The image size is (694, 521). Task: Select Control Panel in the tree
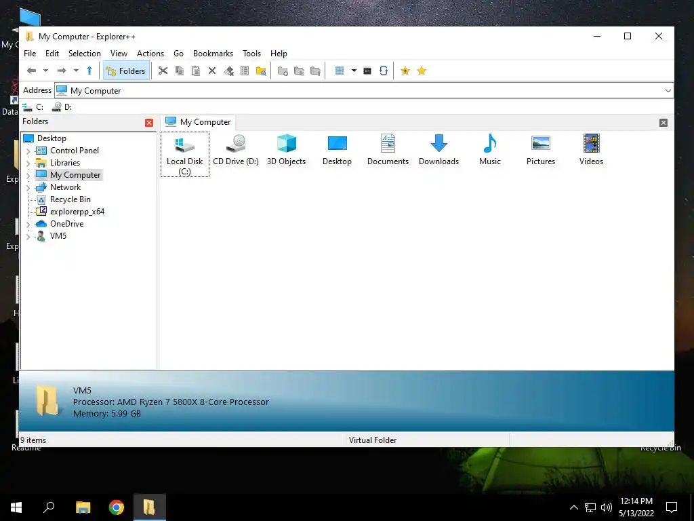(x=75, y=151)
